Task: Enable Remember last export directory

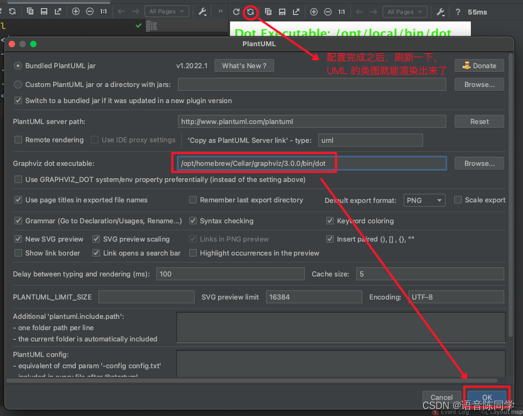Action: pyautogui.click(x=193, y=200)
